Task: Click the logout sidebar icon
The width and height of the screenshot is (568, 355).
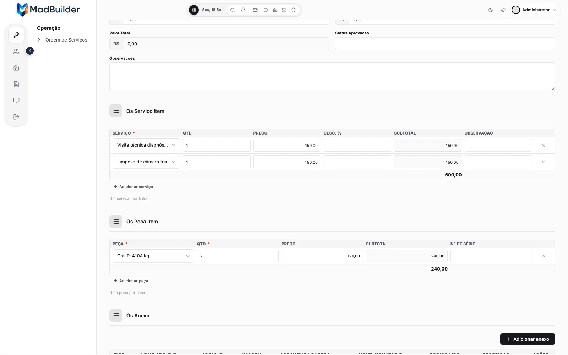Action: point(16,117)
